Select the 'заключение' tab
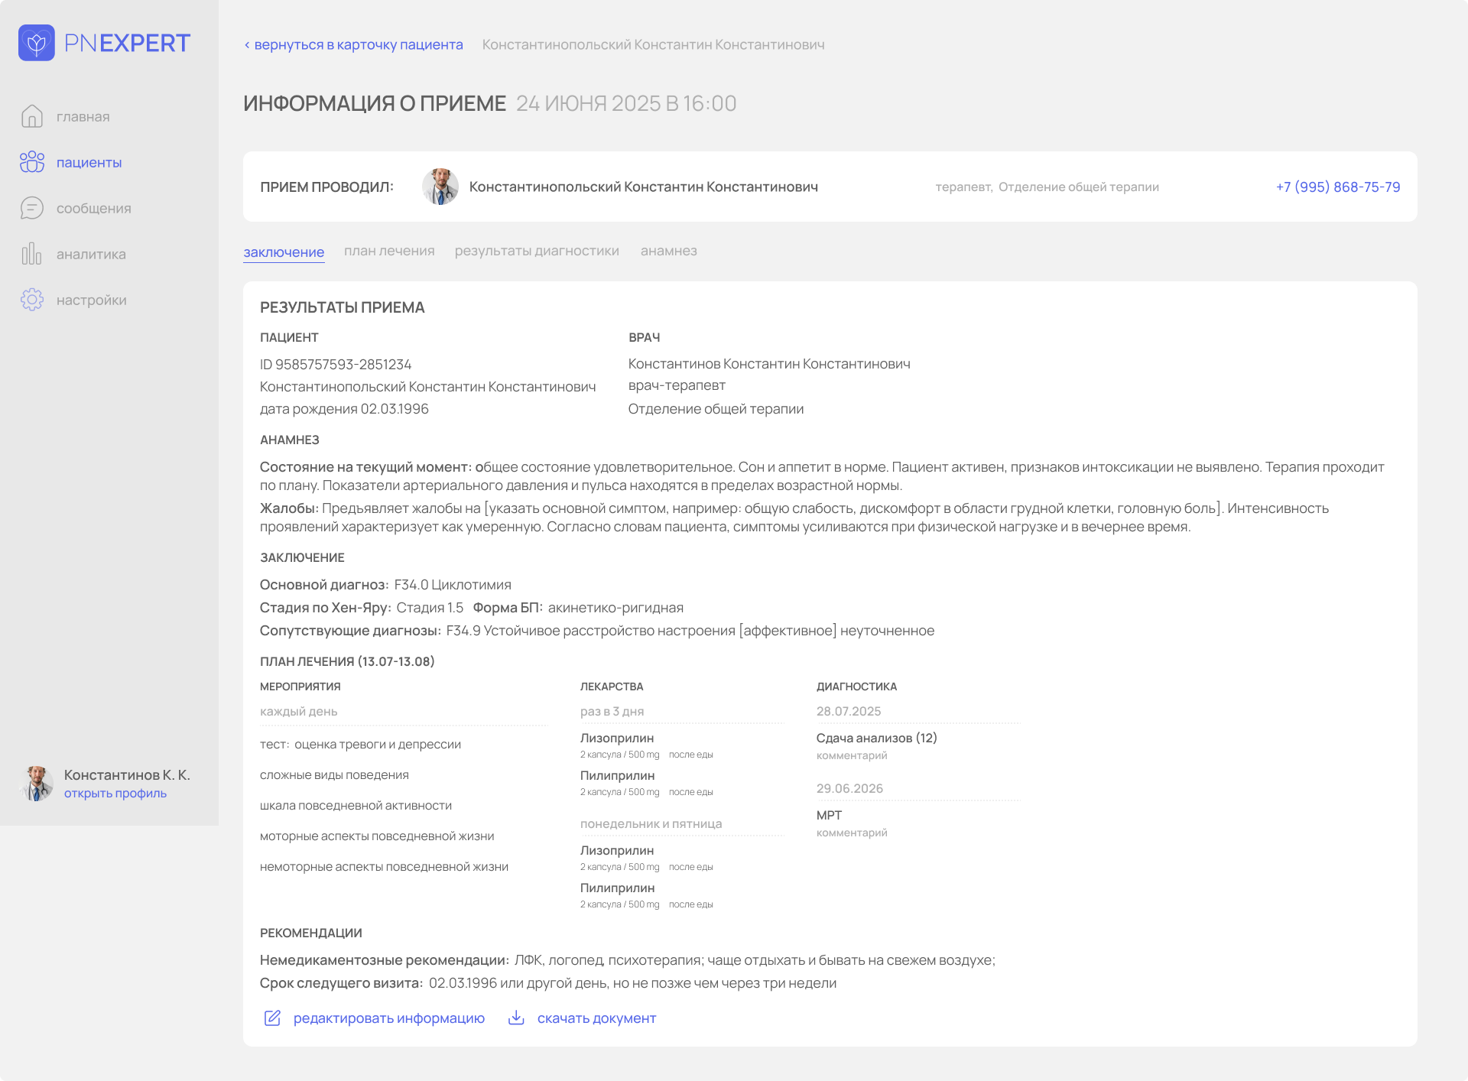1468x1081 pixels. [284, 252]
